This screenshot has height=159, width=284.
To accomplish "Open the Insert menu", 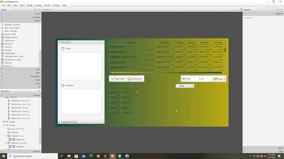I will pyautogui.click(x=22, y=5).
